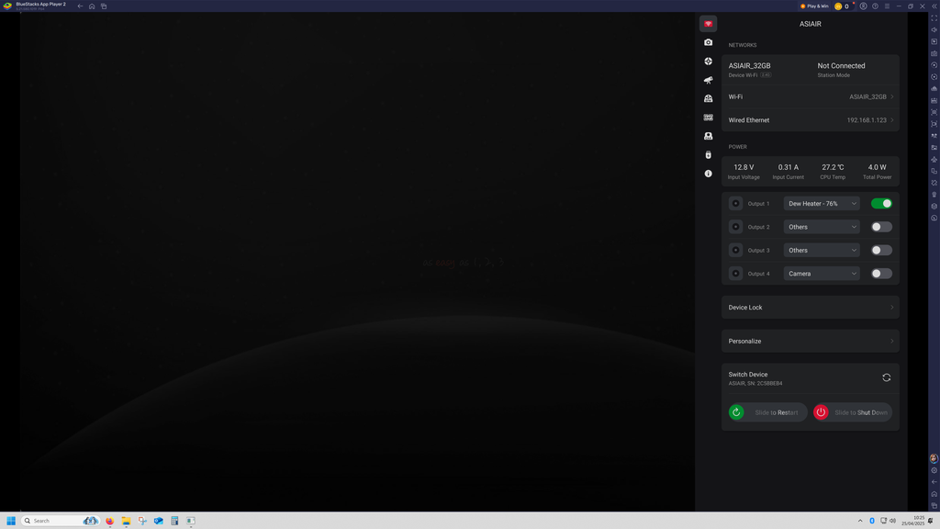940x529 pixels.
Task: Click the red shut down slider icon
Action: click(821, 412)
